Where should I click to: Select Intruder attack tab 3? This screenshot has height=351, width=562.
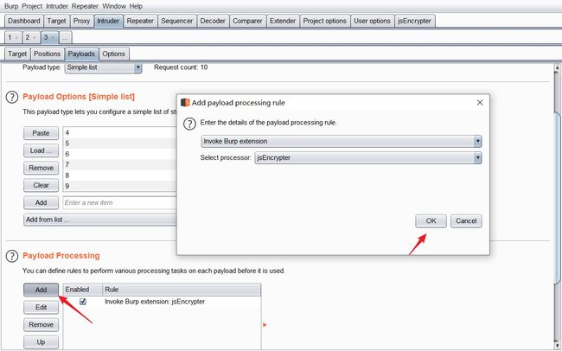[x=46, y=37]
